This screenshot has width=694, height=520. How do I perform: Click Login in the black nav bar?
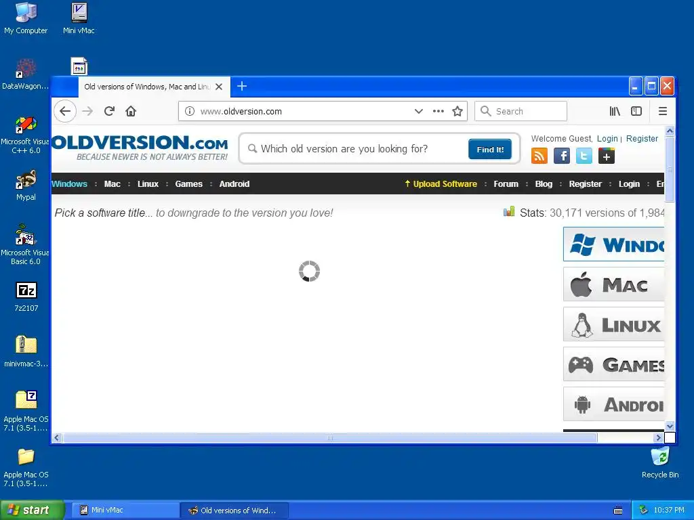coord(629,184)
